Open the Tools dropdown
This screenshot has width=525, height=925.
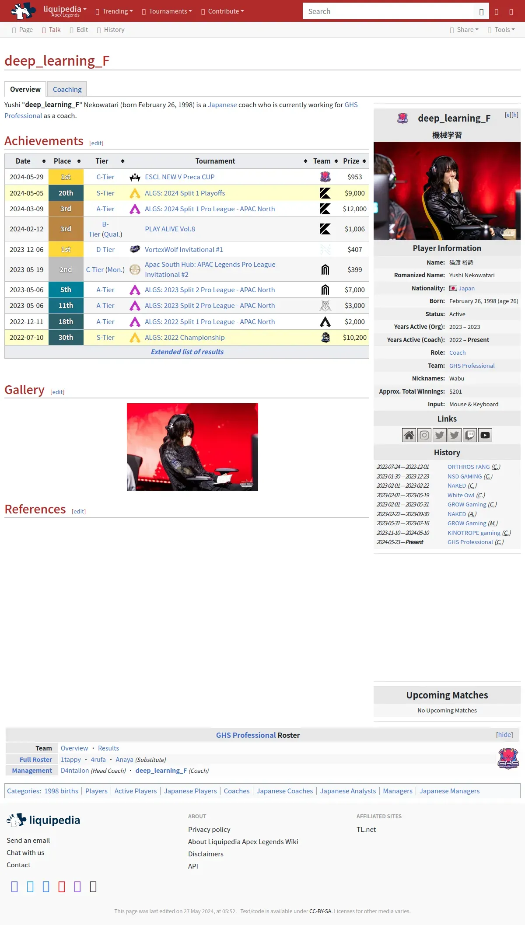tap(501, 30)
